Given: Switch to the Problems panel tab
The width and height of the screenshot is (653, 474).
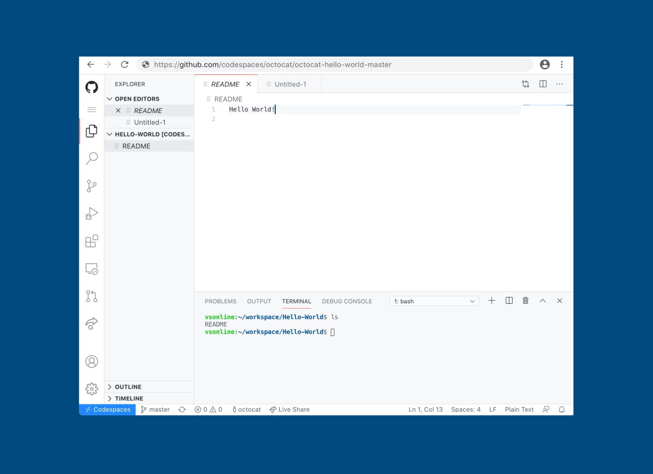Looking at the screenshot, I should 220,301.
